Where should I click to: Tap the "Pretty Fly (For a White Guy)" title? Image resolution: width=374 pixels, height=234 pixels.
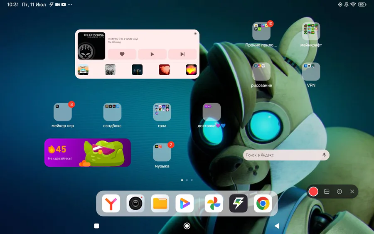point(123,39)
